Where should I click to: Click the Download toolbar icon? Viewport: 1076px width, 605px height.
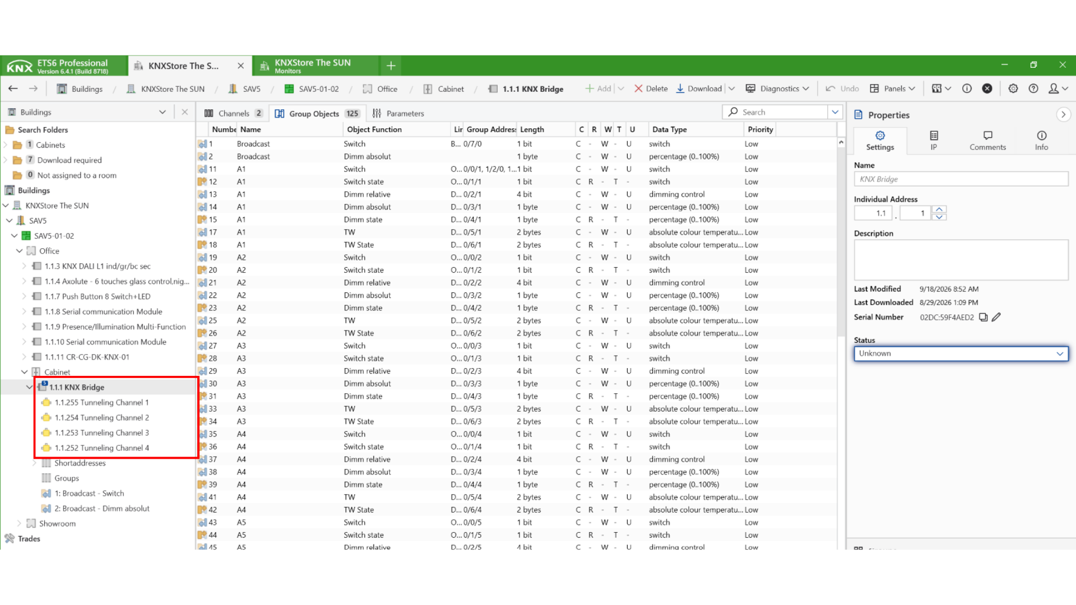(x=680, y=89)
